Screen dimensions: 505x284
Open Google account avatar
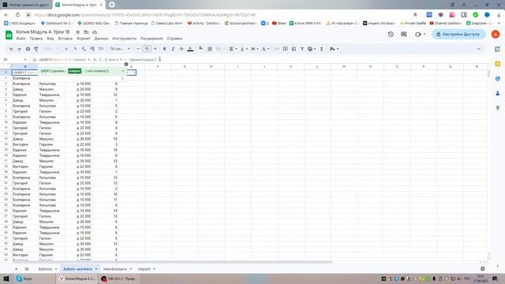tap(496, 34)
